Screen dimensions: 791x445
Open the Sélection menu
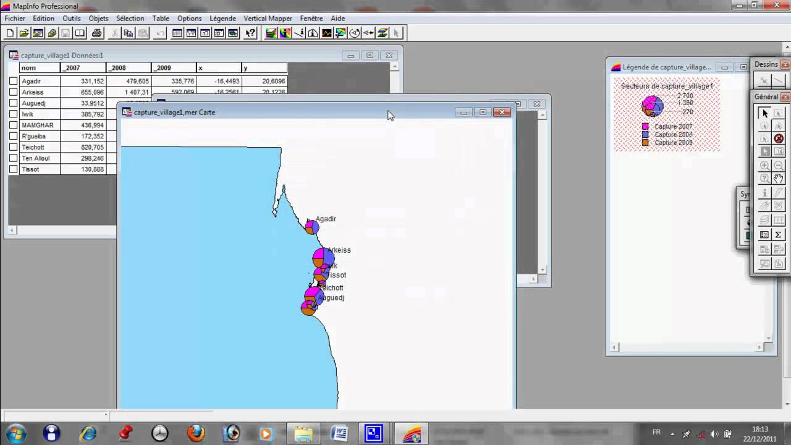[x=130, y=19]
